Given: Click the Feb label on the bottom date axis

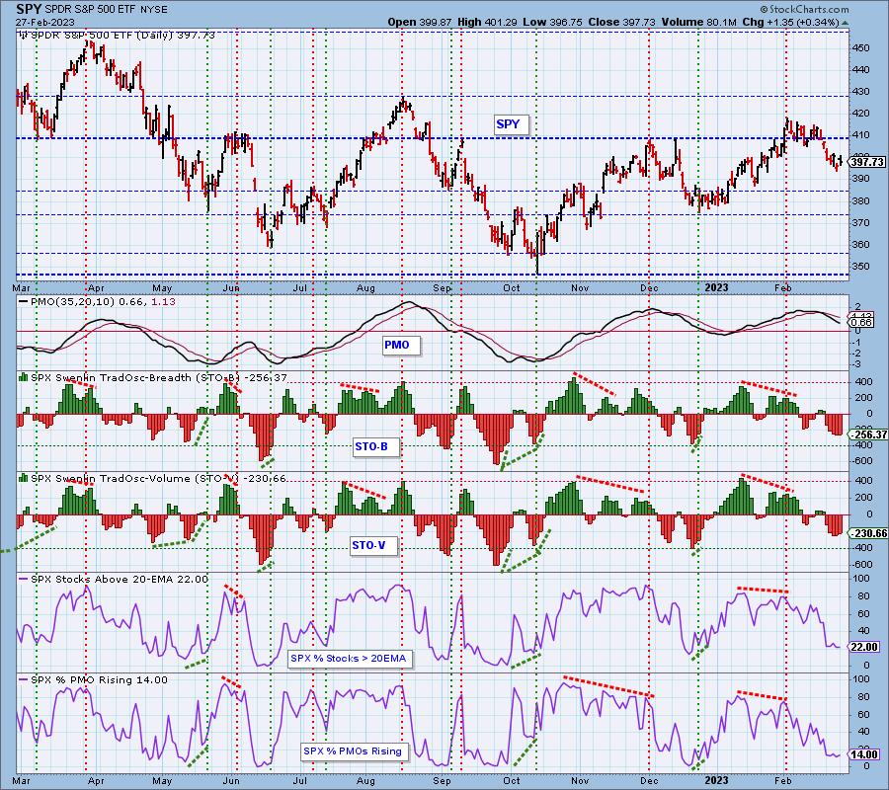Looking at the screenshot, I should click(783, 781).
